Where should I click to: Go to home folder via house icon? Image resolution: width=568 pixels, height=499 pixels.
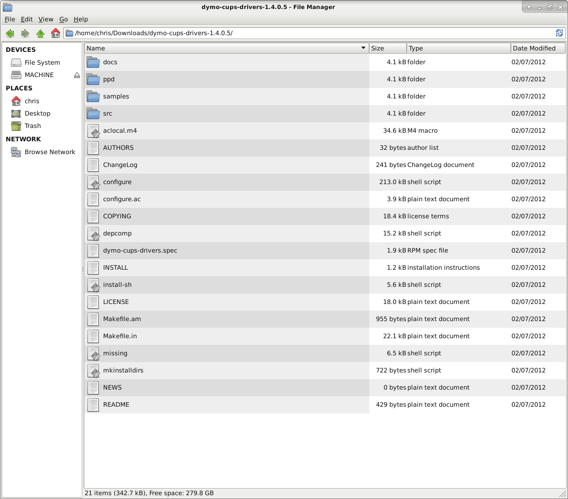56,33
